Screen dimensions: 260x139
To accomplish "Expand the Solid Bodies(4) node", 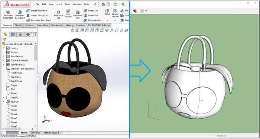I will pos(3,64).
